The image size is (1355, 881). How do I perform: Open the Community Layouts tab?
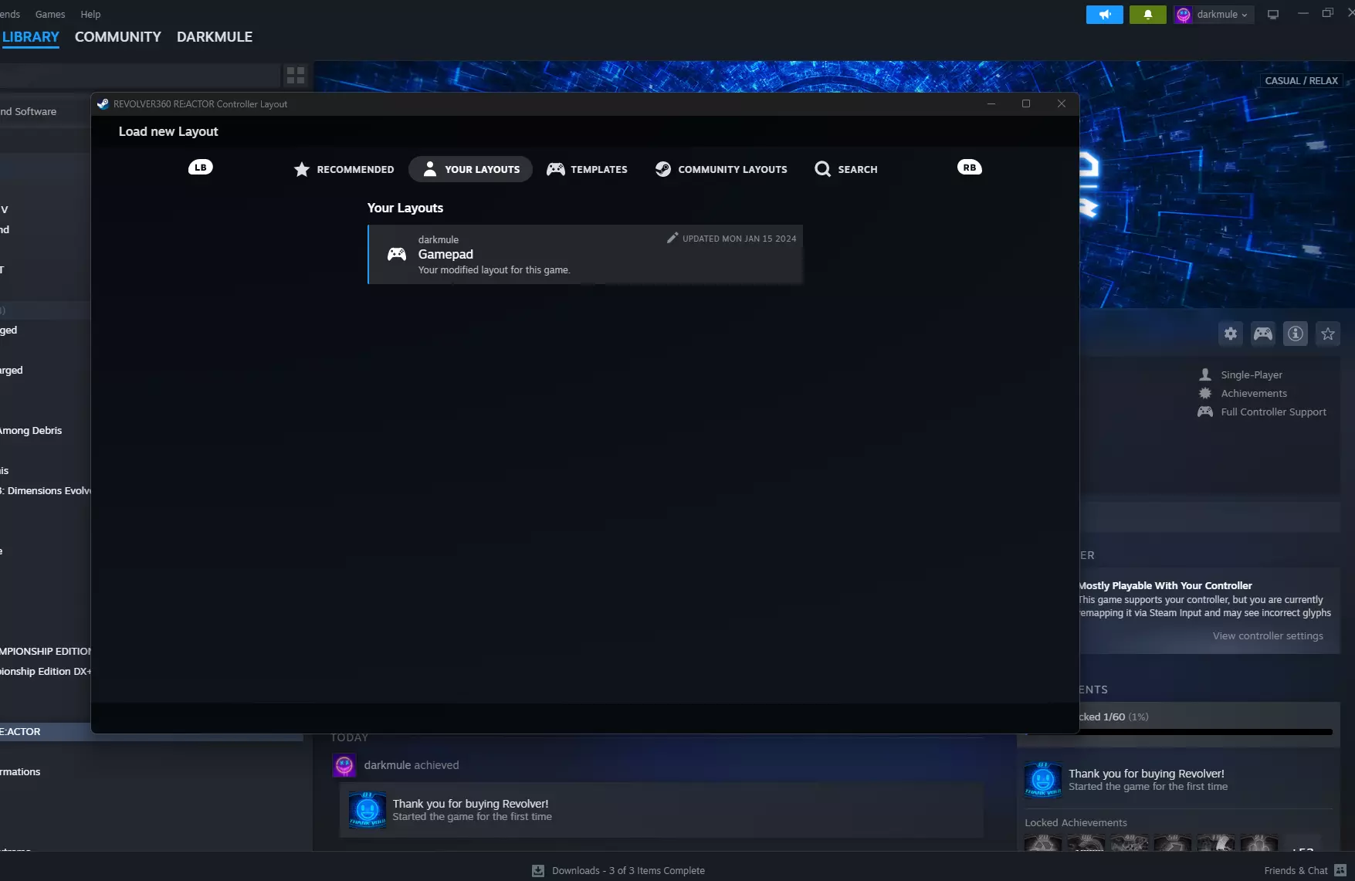coord(721,169)
